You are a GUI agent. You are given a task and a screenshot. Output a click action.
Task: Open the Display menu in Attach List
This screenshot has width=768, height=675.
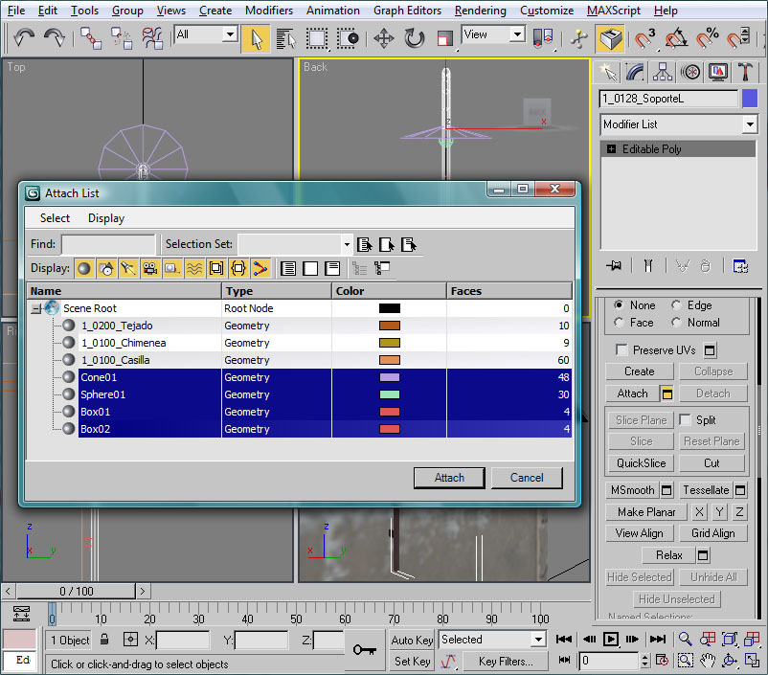[x=105, y=218]
